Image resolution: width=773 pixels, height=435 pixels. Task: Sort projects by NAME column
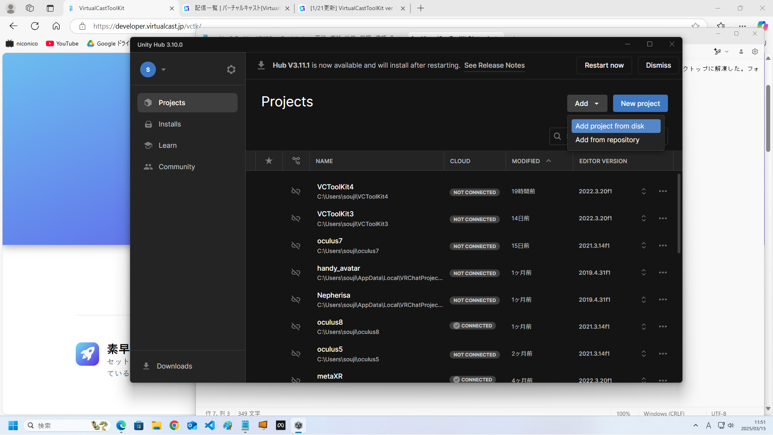click(324, 161)
